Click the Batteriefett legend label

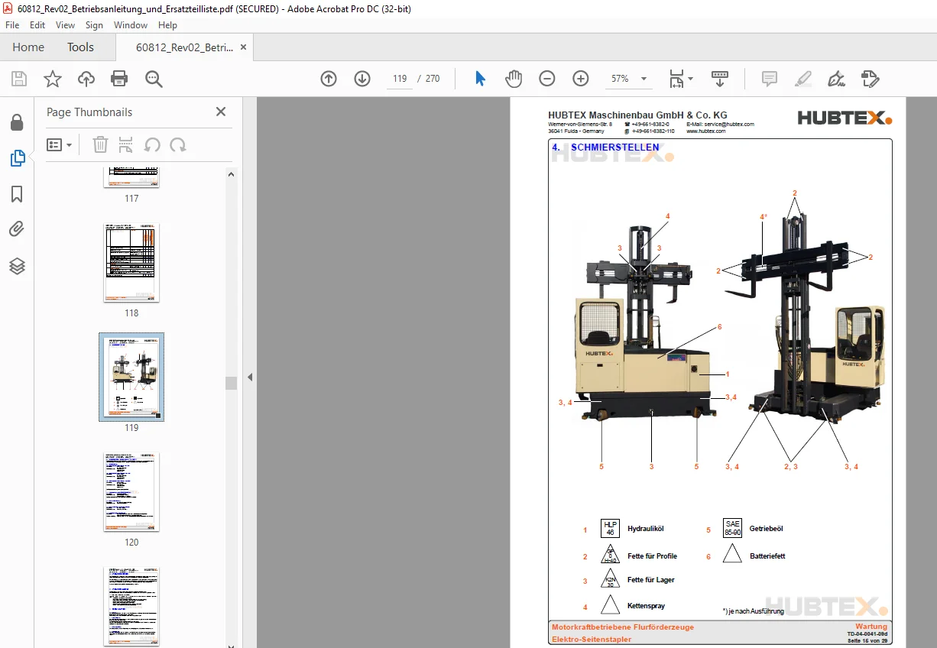[767, 556]
